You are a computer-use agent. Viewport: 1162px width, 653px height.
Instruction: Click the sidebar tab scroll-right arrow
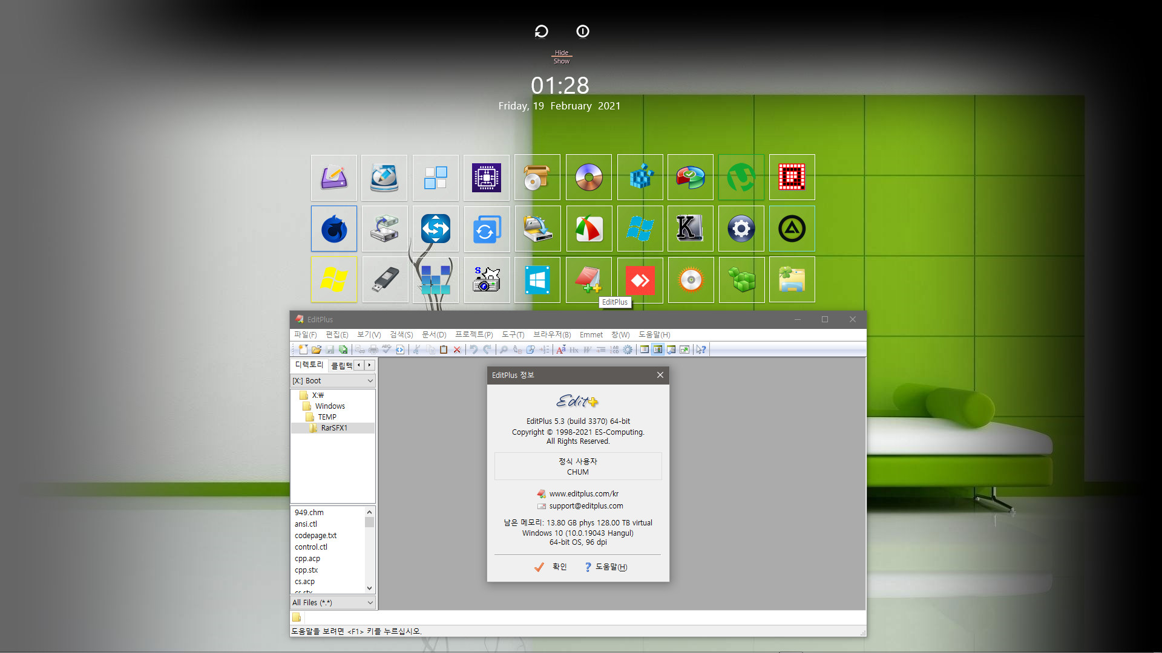(369, 365)
